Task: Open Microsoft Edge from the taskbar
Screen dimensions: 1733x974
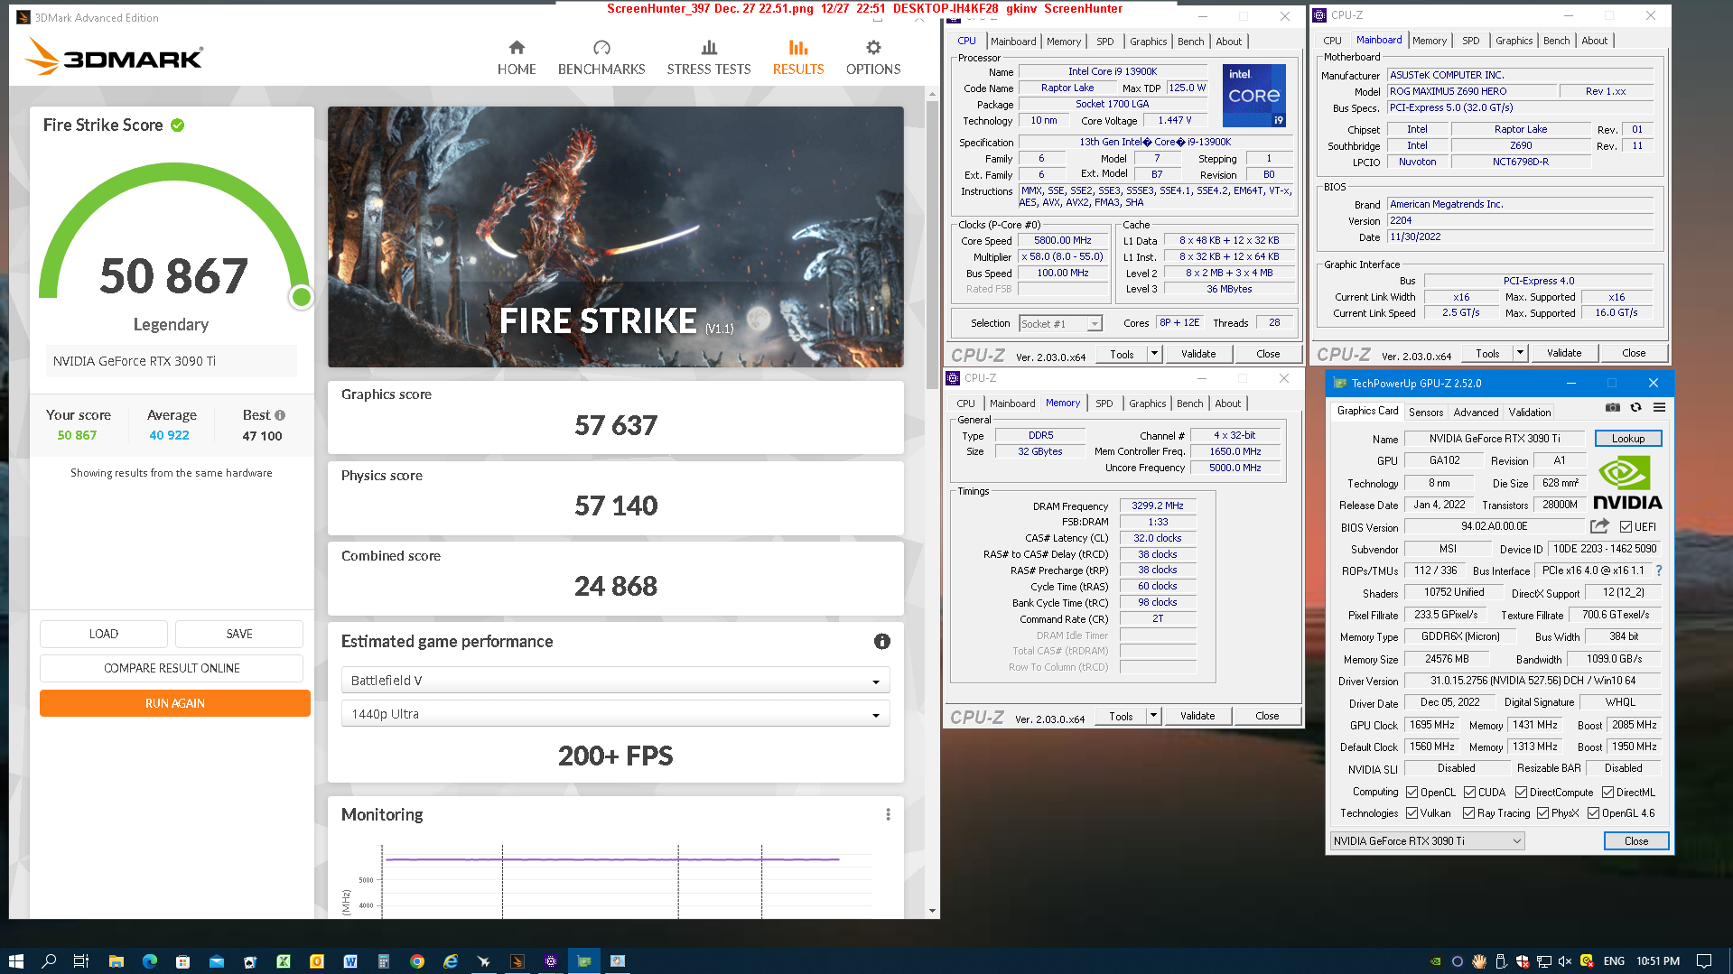Action: (x=150, y=961)
